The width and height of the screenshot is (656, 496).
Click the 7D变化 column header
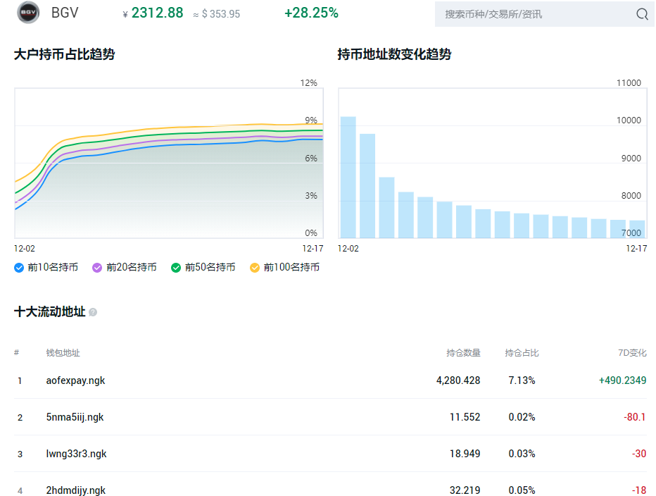click(632, 353)
